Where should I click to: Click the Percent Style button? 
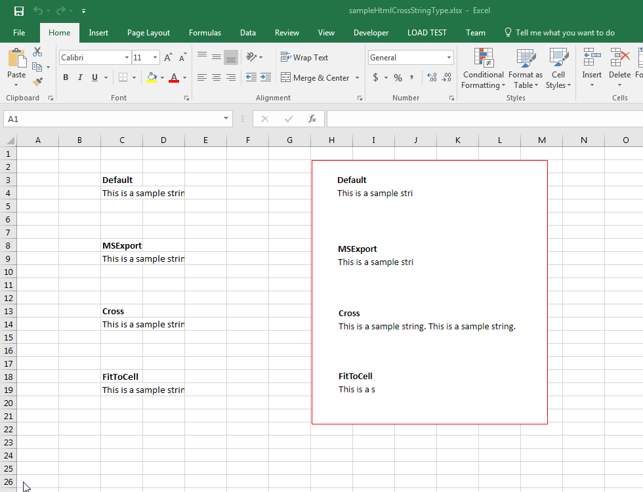pyautogui.click(x=398, y=77)
